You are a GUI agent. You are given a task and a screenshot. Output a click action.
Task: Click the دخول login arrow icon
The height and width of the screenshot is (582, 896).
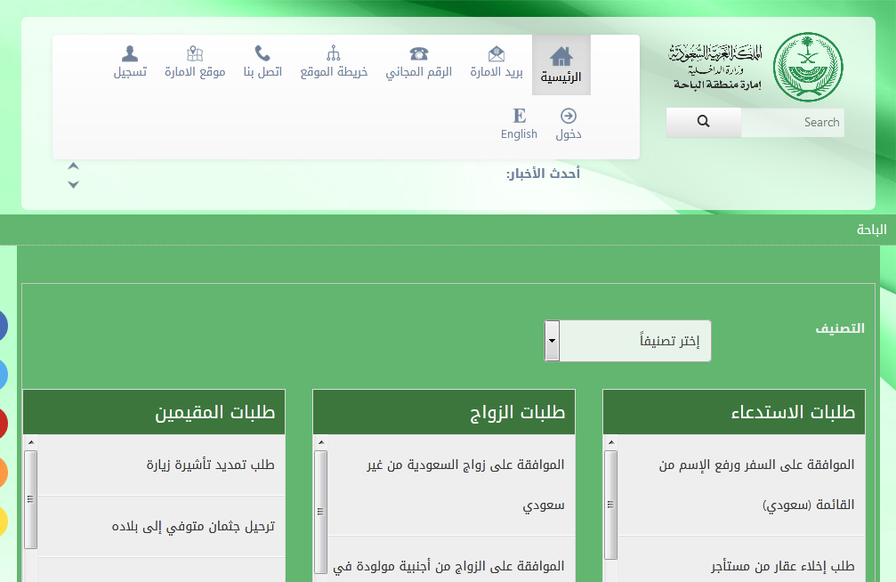click(x=570, y=114)
